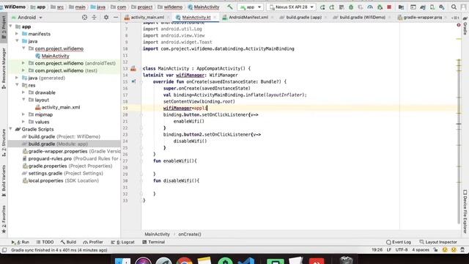Click the Sync Project with Gradle icon
Screen dimensions: 469x264
point(423,7)
